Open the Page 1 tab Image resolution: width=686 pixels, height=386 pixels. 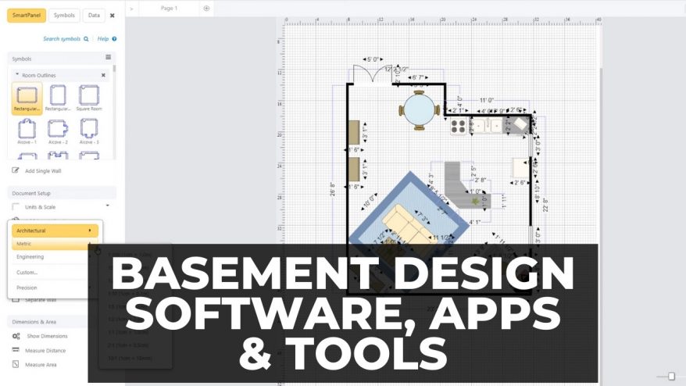coord(169,9)
